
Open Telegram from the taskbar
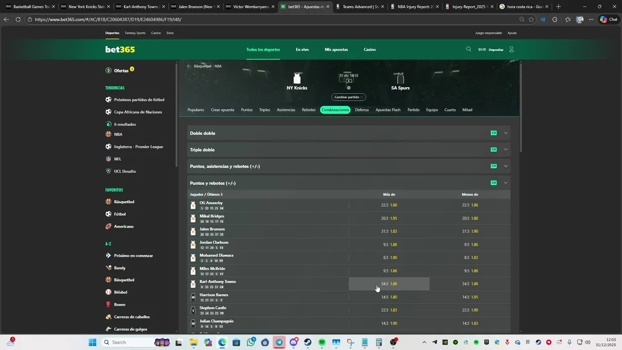click(x=279, y=342)
